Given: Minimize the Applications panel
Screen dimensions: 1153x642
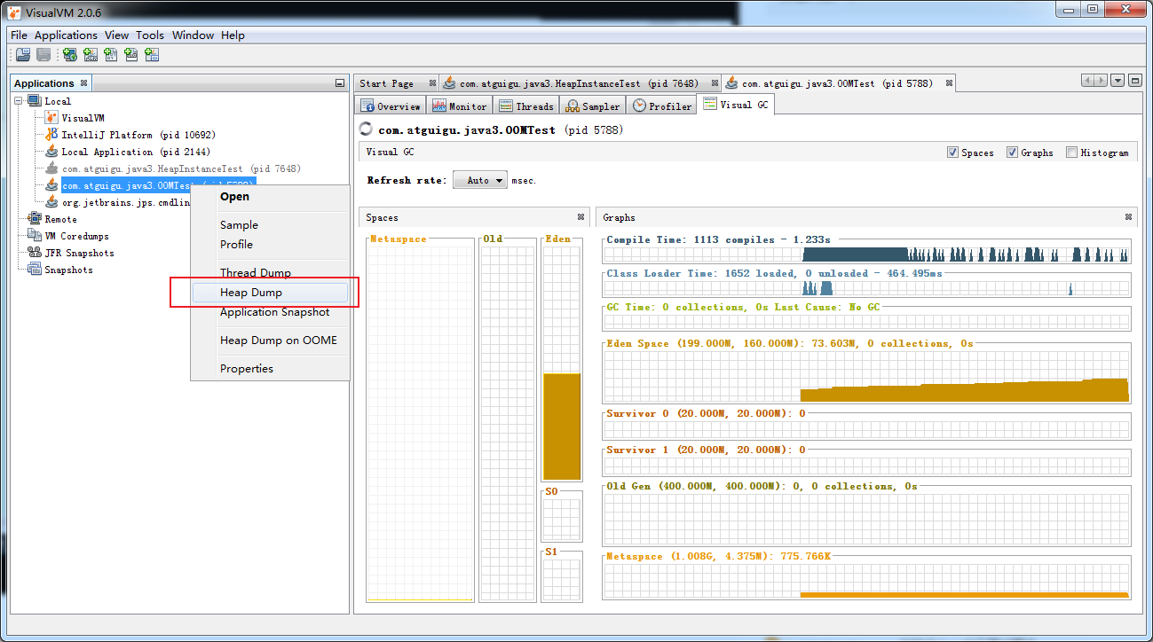Looking at the screenshot, I should point(340,83).
